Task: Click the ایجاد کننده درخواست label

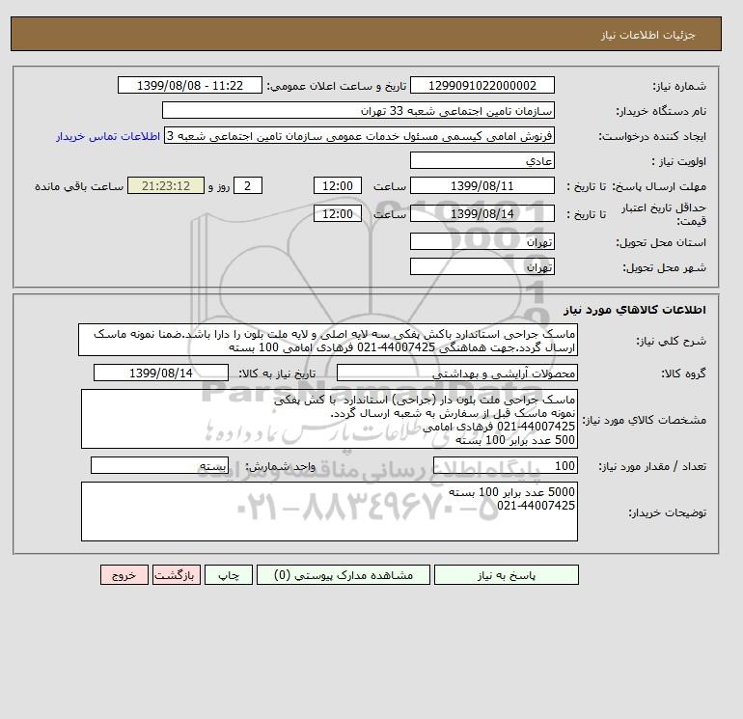Action: click(x=652, y=136)
